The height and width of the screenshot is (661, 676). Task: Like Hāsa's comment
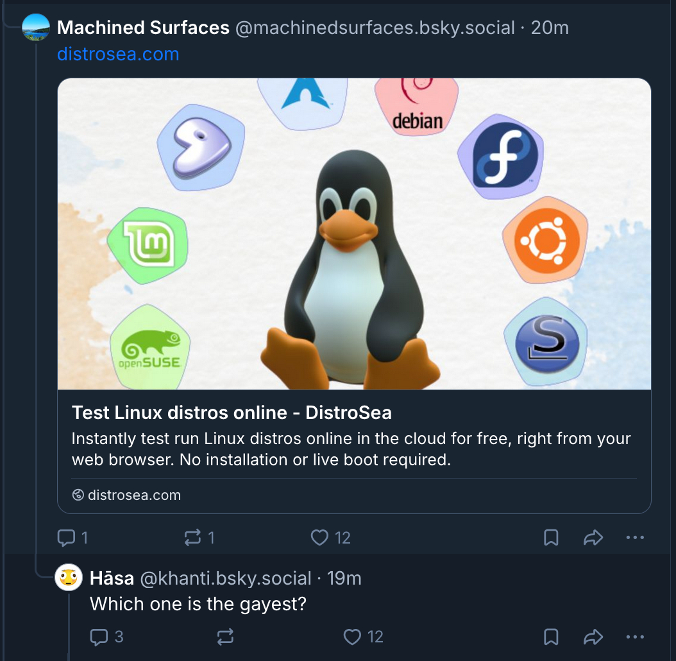point(352,637)
